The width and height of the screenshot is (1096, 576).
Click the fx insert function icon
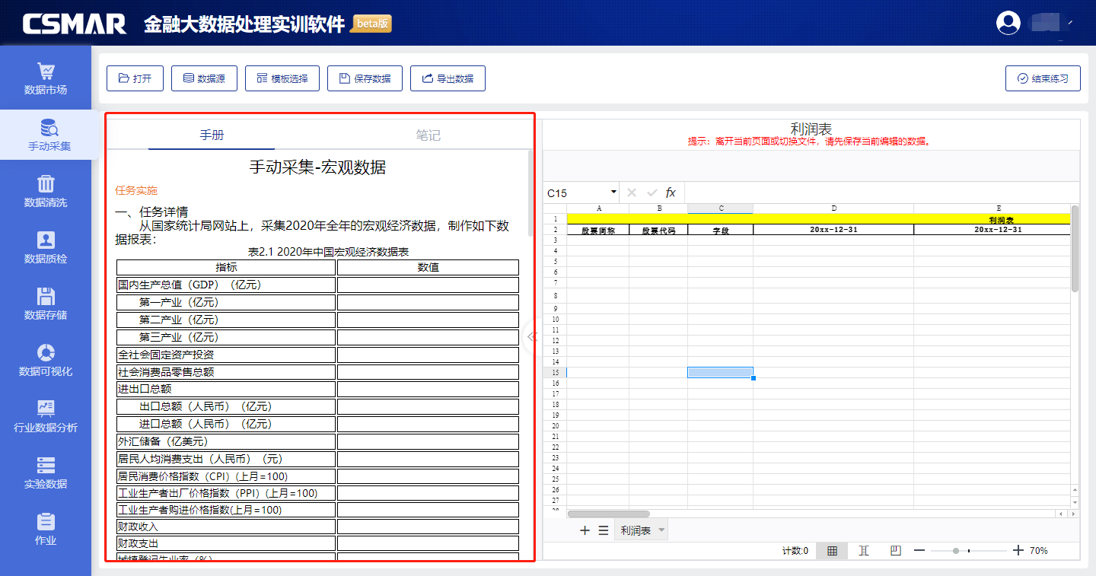pyautogui.click(x=671, y=193)
